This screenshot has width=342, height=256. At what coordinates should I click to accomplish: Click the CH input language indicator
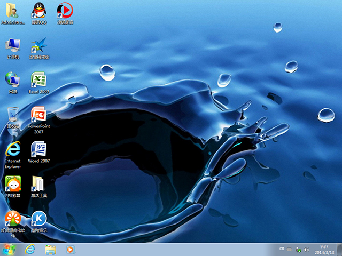click(x=282, y=249)
